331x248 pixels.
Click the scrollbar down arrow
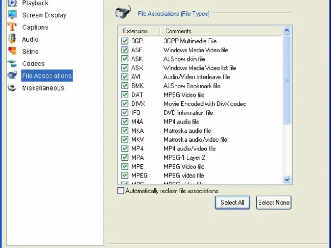[287, 180]
